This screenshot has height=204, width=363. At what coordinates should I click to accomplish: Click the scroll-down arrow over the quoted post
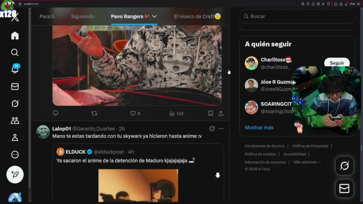coord(218,175)
